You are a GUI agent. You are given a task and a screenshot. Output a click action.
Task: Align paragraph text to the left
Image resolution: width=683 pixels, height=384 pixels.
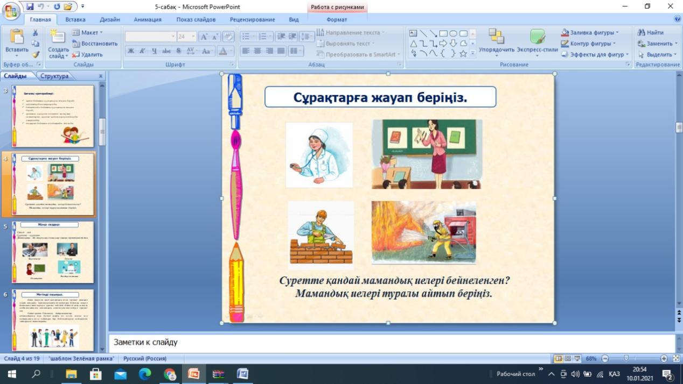[x=246, y=51]
